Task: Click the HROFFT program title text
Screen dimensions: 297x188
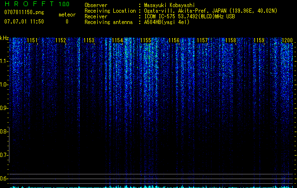Action: coord(29,4)
